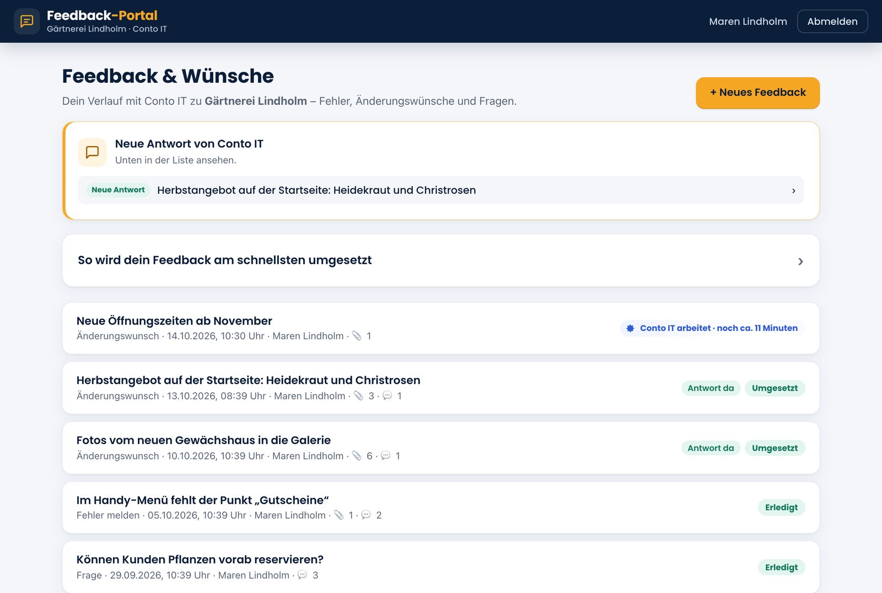The height and width of the screenshot is (593, 882).
Task: Click Fehler melden category text
Action: 108,515
